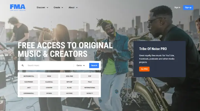Click the FMA Free Music Archive logo
Viewport: 200px width, 111px height.
click(17, 7)
